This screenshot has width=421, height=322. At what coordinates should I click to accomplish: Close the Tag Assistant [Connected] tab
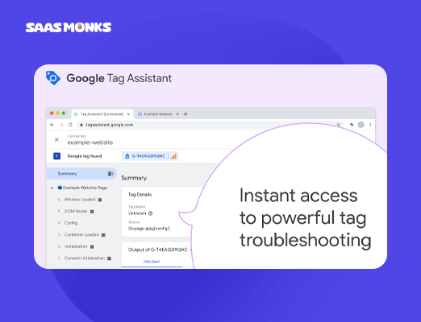pyautogui.click(x=128, y=114)
